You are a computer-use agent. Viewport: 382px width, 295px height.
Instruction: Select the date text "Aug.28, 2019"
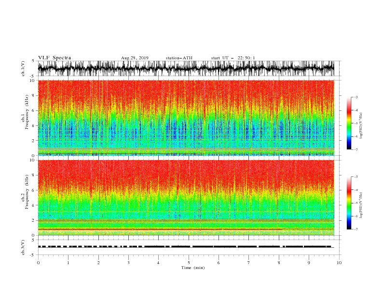tap(135, 58)
